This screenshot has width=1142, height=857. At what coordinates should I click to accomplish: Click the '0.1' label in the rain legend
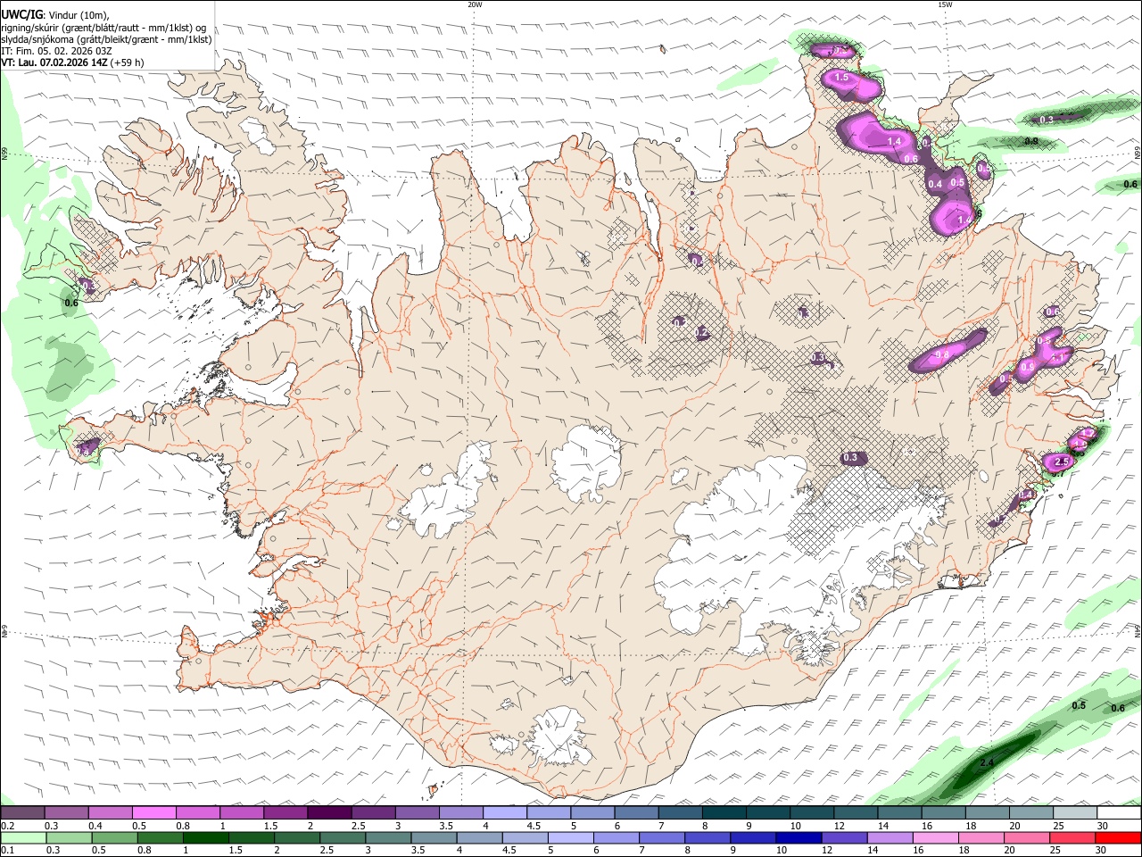[x=8, y=851]
